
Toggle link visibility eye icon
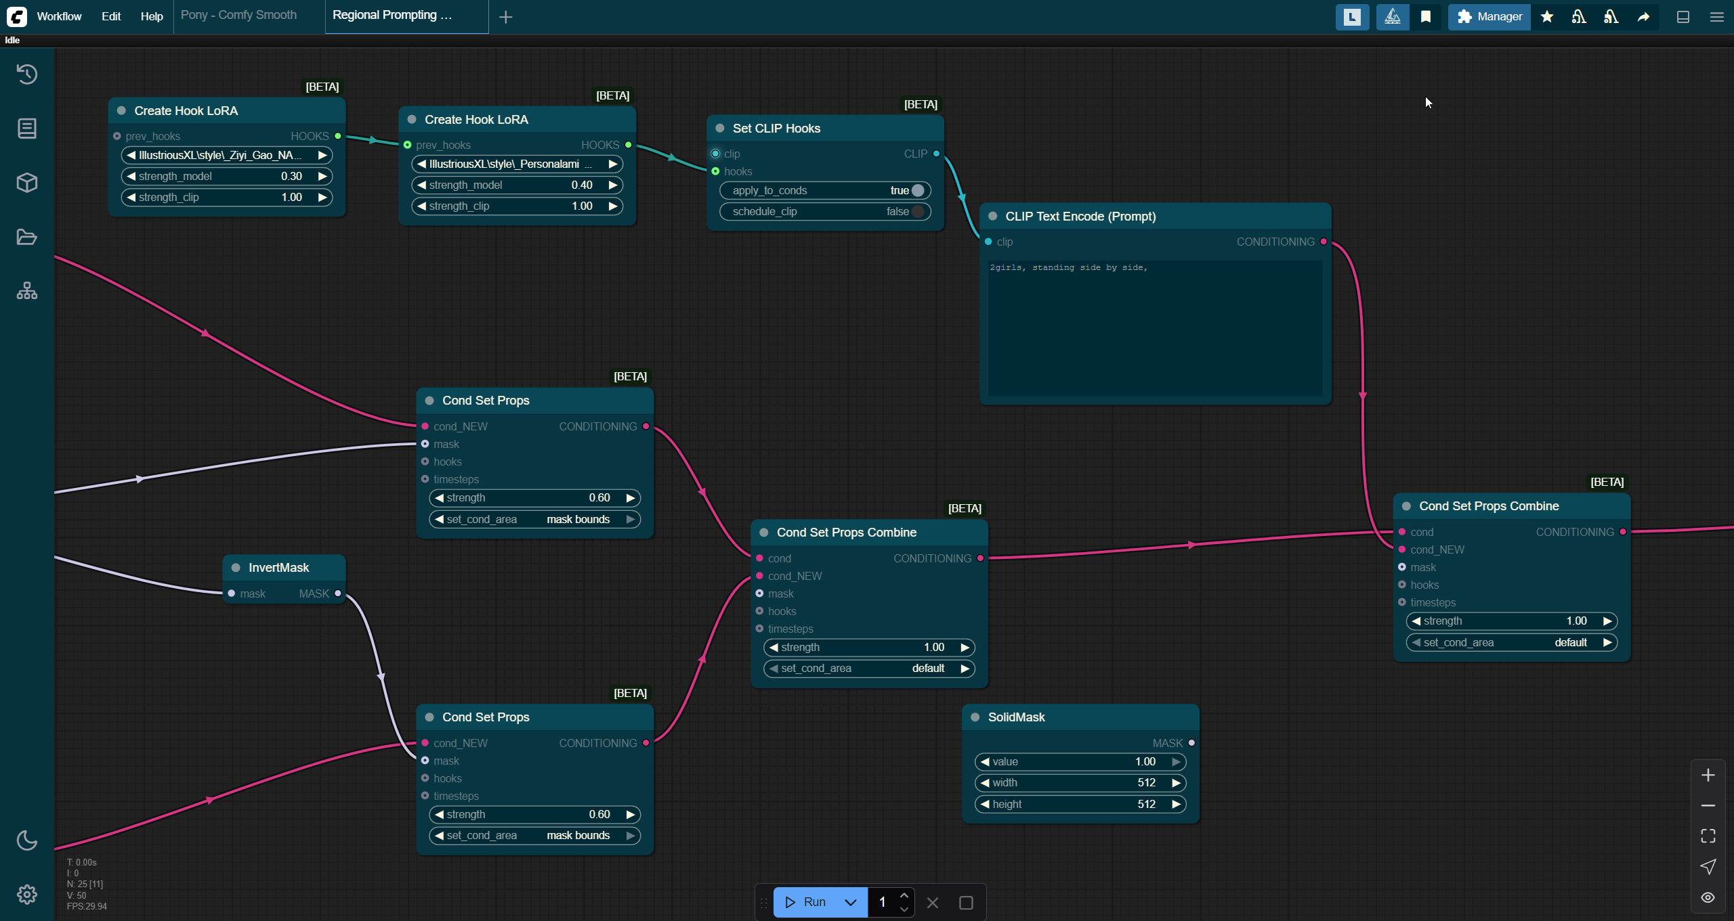pos(1708,897)
